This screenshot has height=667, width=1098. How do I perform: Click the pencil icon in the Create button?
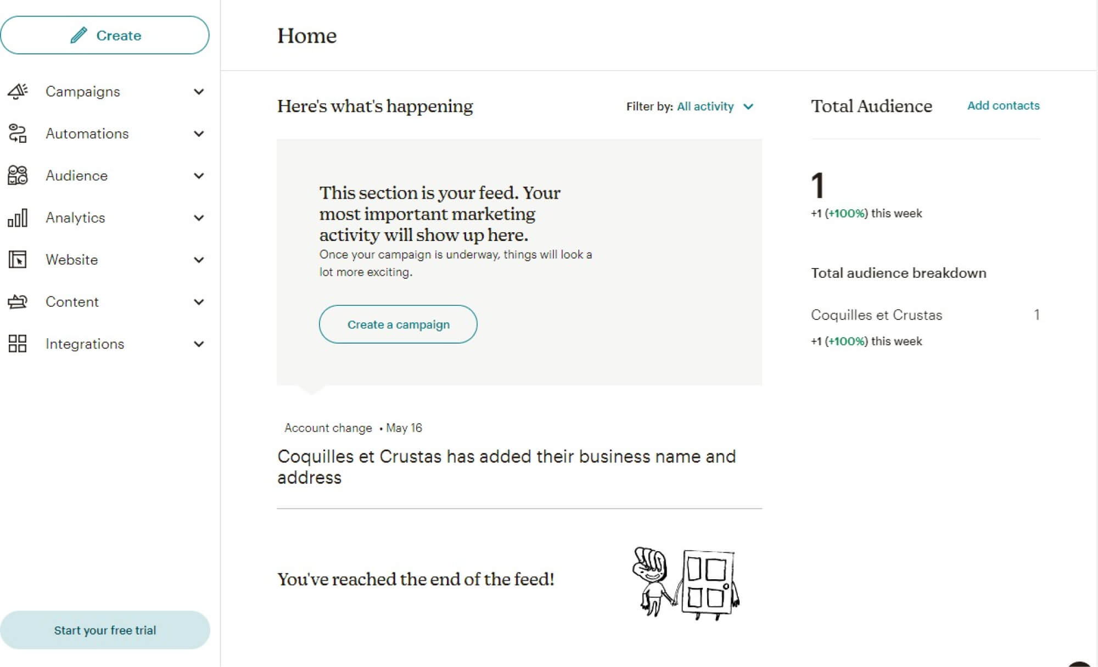(77, 35)
